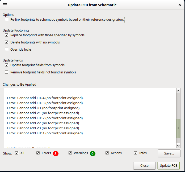Enable re-link footprints by reference designators
The width and height of the screenshot is (185, 172).
click(7, 20)
